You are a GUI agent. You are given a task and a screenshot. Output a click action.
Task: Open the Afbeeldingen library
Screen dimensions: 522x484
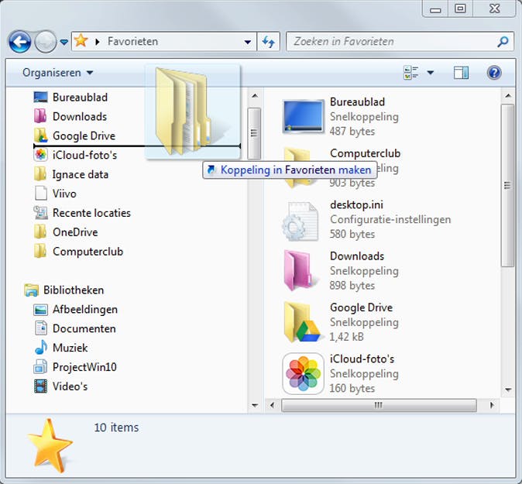point(85,310)
